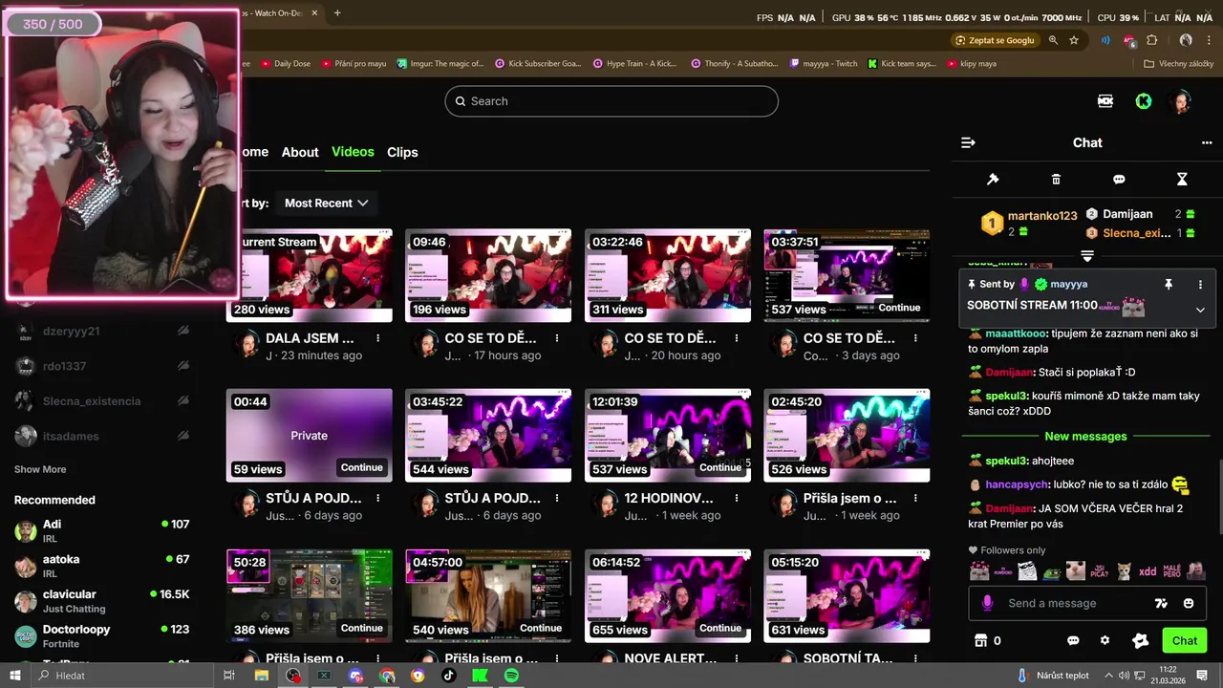Show hidden system tray icons

pyautogui.click(x=1108, y=676)
